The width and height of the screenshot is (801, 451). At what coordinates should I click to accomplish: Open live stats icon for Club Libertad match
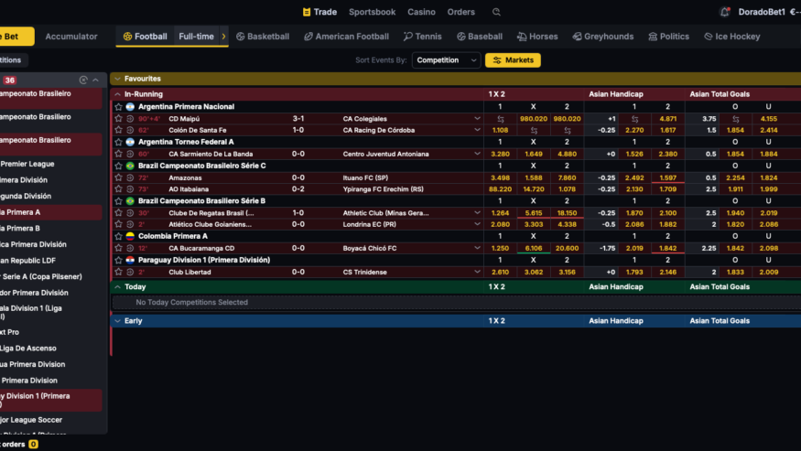pyautogui.click(x=130, y=272)
